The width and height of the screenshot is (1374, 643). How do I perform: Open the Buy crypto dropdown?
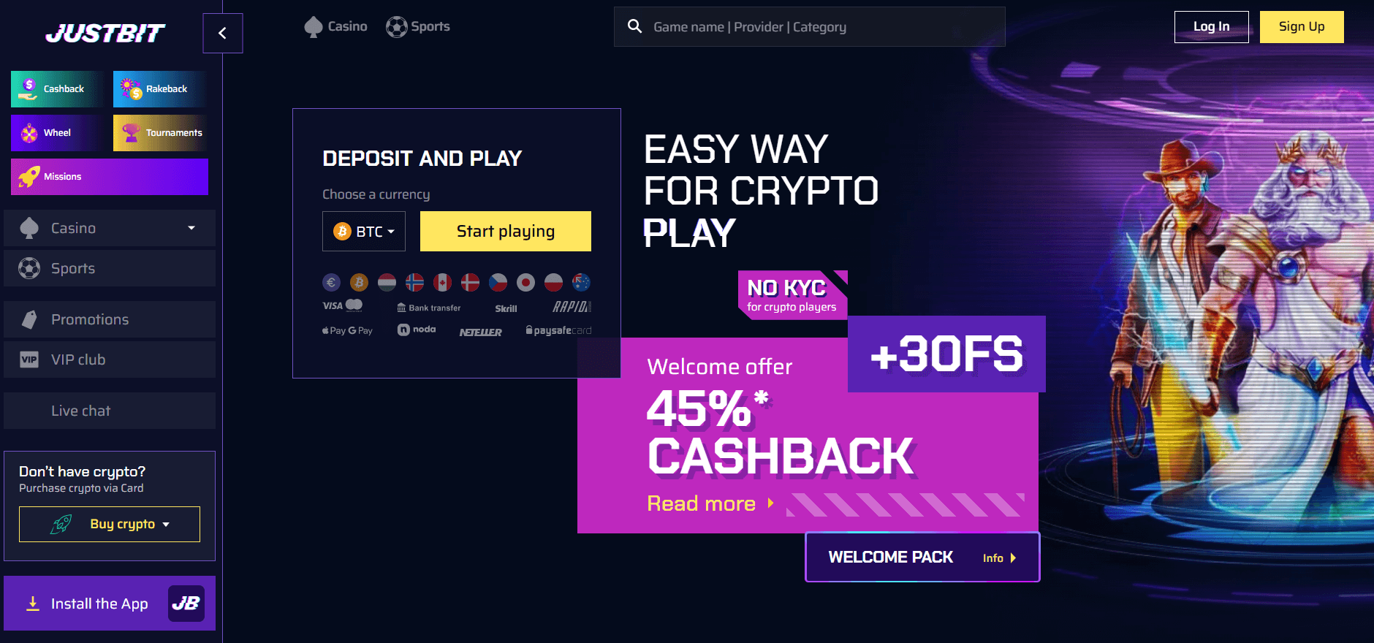click(x=110, y=524)
